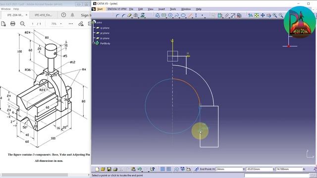
Task: Pick the Mirror transformation tool
Action: point(136,15)
